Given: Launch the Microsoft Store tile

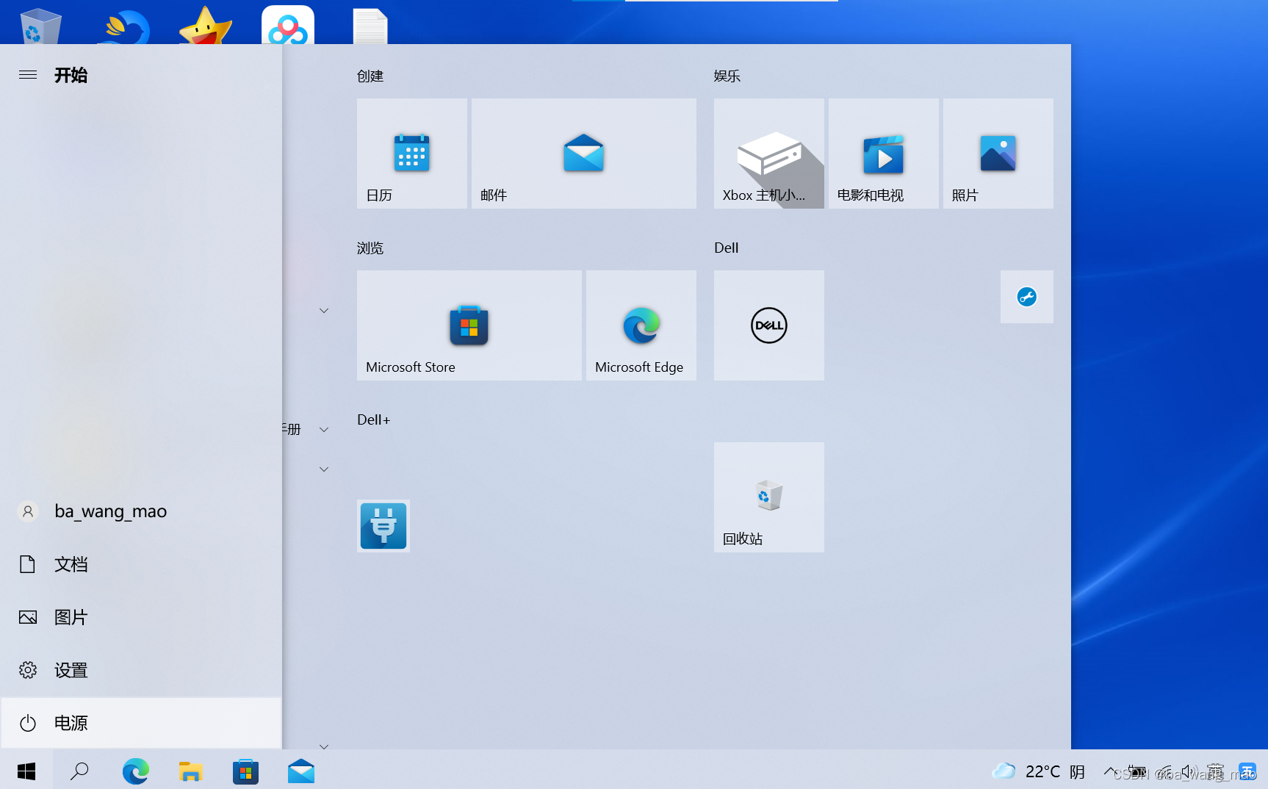Looking at the screenshot, I should [x=469, y=325].
